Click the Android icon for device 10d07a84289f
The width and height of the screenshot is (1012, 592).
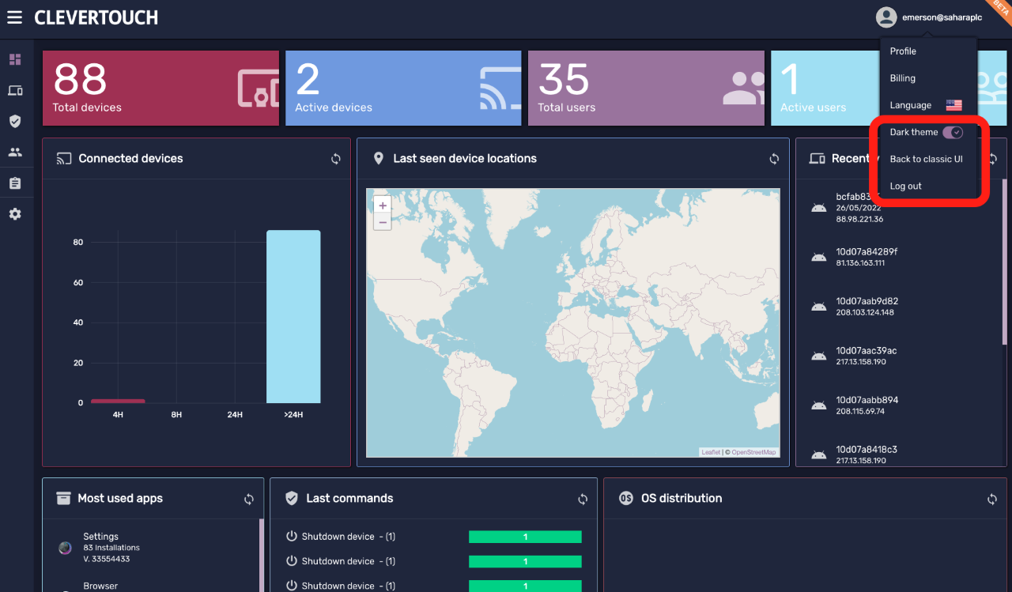[x=819, y=258]
